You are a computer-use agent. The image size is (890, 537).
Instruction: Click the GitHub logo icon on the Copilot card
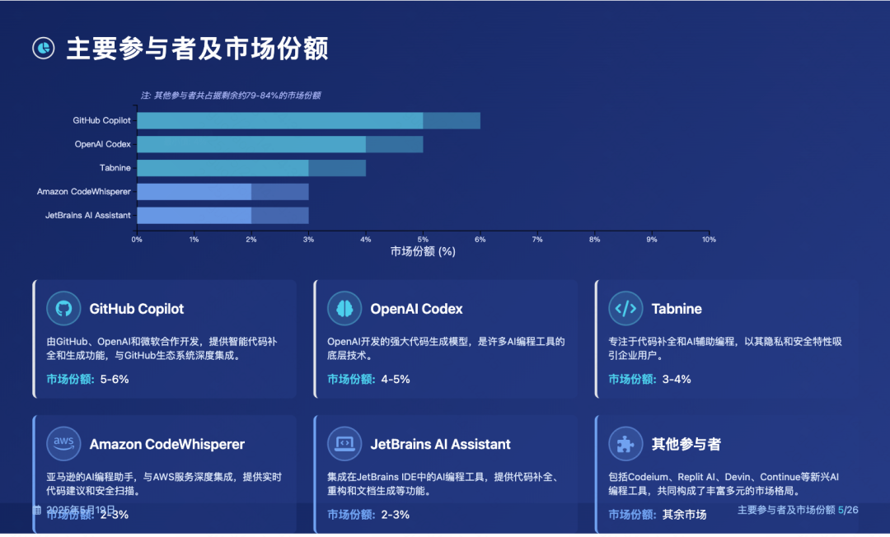(x=63, y=309)
